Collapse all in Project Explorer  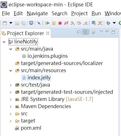(79, 32)
